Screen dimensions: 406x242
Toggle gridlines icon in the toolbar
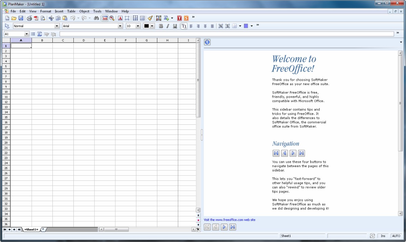(135, 18)
